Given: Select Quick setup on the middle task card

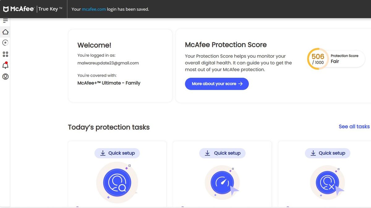Looking at the screenshot, I should (222, 153).
